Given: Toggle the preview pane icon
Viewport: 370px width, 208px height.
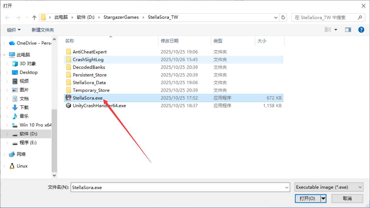Looking at the screenshot, I should click(348, 30).
